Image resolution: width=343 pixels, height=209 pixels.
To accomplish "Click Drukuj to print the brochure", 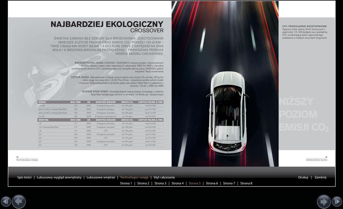I will (303, 177).
